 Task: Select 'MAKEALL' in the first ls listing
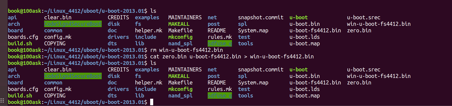179,24
